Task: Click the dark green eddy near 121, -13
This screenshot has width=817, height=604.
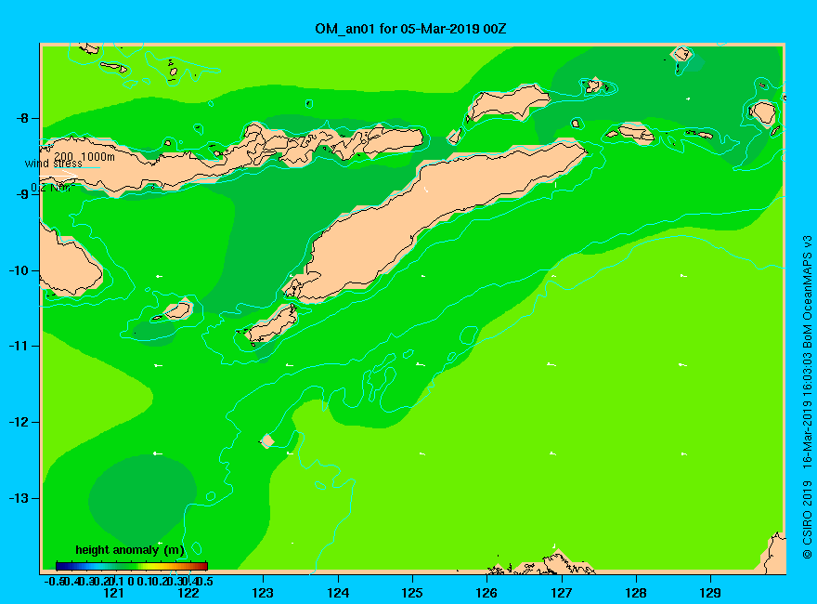Action: (x=142, y=500)
